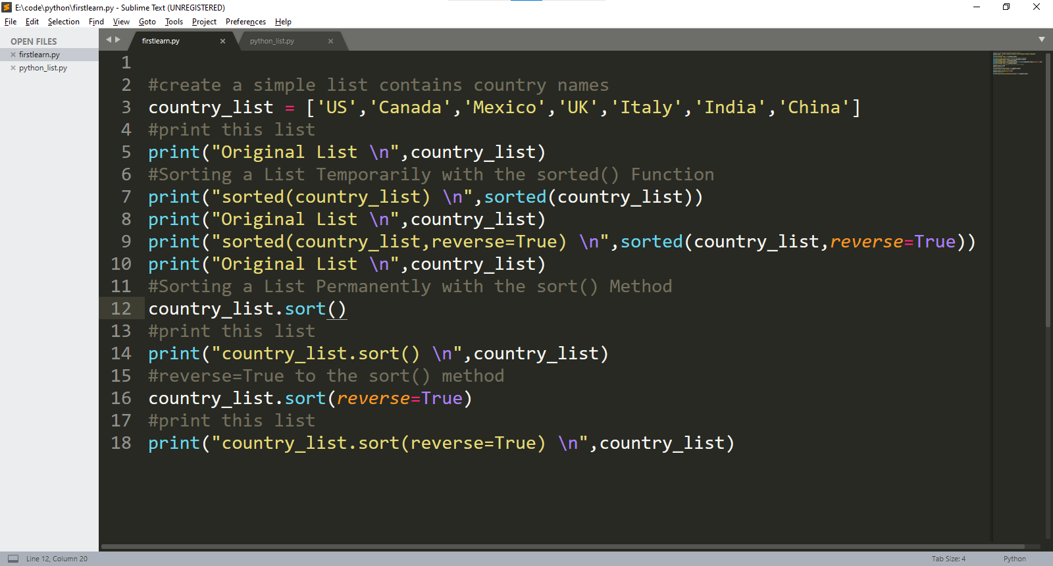Click the vertical scrollbar

[1048, 191]
